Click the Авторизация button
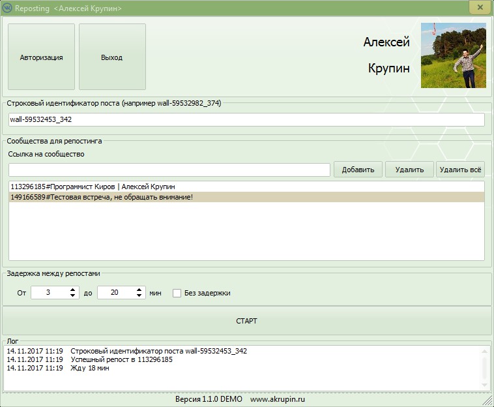 tap(41, 57)
